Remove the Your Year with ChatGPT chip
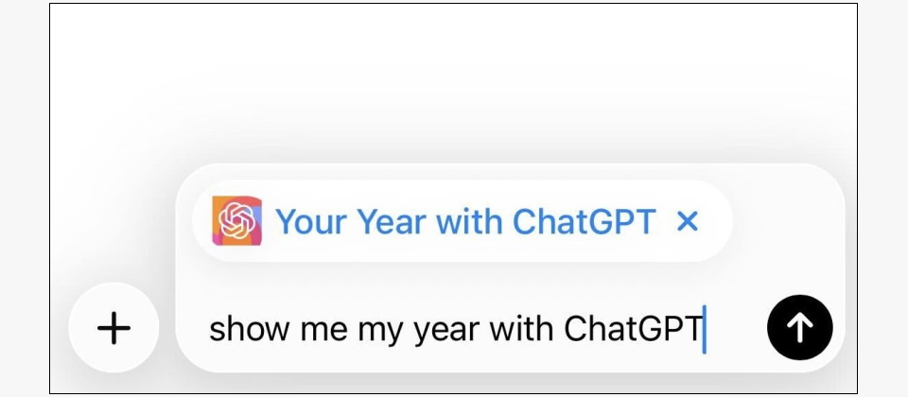Screen dimensions: 908x397 pos(688,222)
